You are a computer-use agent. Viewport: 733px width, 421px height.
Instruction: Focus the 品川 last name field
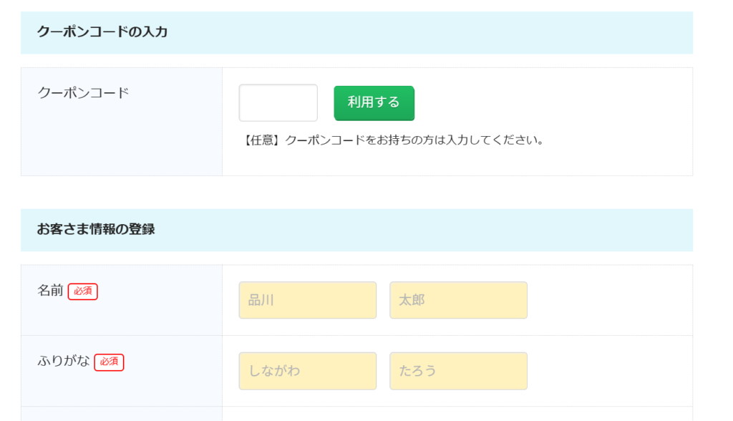[307, 300]
